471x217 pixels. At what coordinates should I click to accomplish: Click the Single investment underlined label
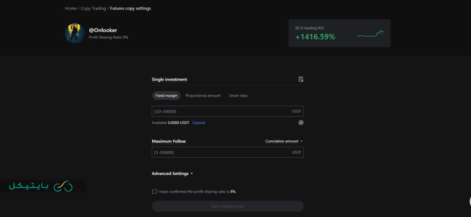(x=169, y=80)
